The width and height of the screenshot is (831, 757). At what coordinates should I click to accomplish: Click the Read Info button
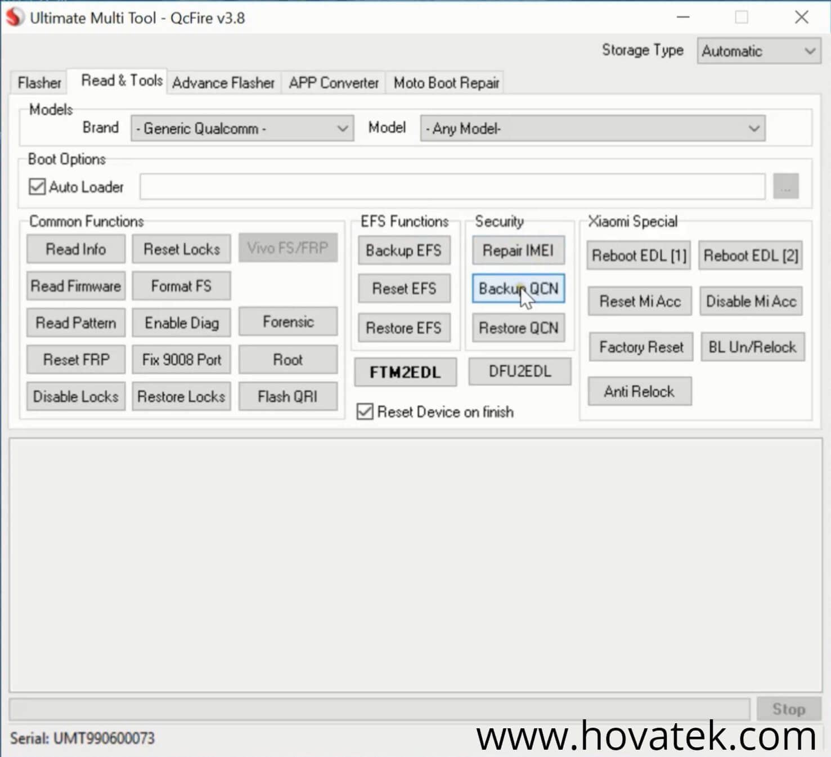coord(76,249)
